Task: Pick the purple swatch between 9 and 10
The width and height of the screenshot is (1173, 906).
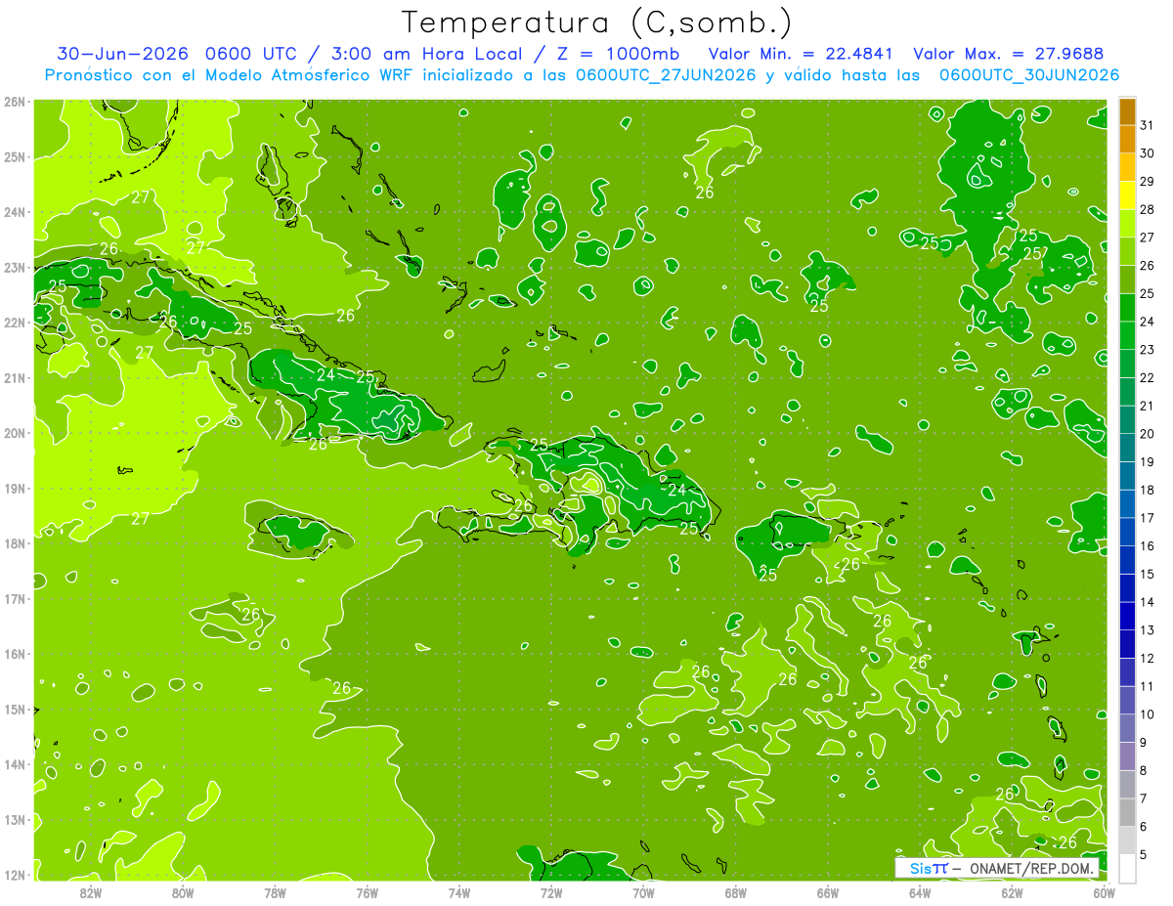Action: coord(1127,728)
